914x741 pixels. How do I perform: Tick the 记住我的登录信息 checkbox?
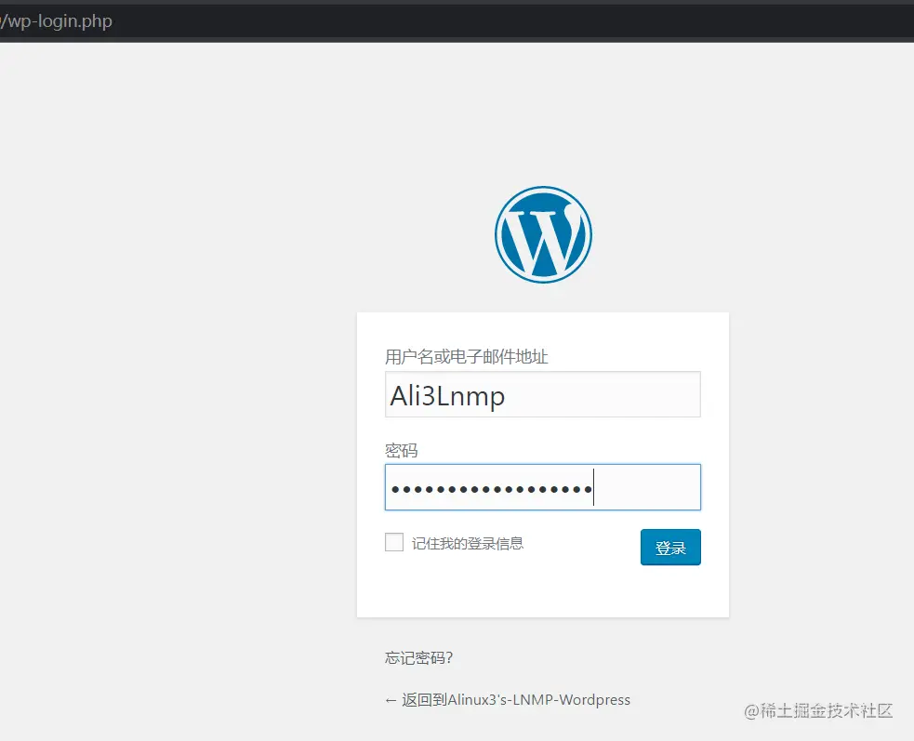click(394, 542)
